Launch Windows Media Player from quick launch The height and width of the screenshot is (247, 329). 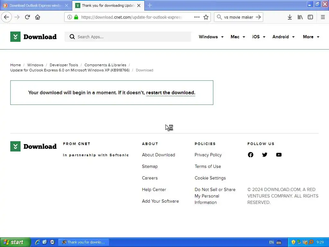point(52,242)
